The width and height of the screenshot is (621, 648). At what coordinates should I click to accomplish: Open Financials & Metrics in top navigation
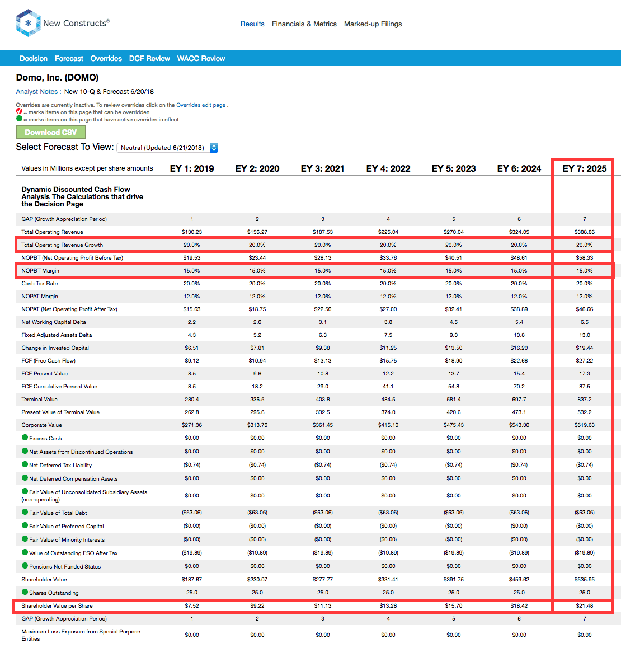coord(304,24)
